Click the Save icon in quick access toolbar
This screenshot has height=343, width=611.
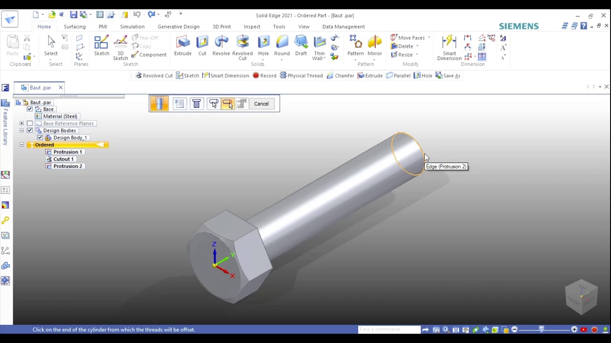click(x=74, y=15)
